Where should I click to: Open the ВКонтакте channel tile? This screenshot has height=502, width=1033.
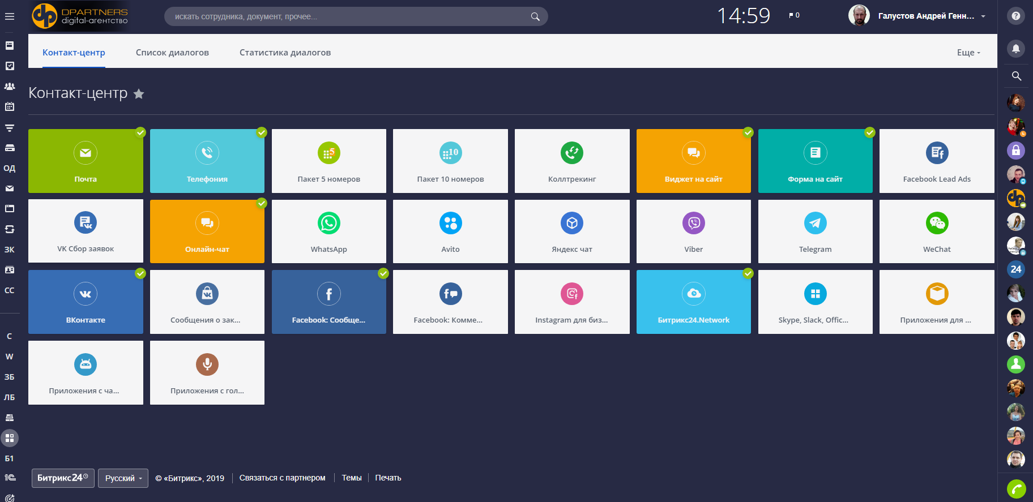click(x=86, y=302)
